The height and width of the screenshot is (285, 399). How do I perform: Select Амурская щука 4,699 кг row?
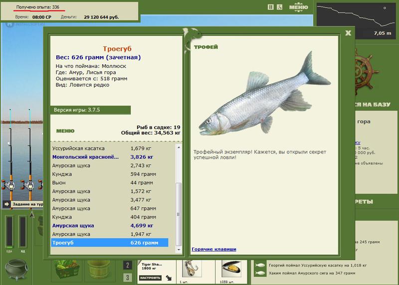(109, 226)
